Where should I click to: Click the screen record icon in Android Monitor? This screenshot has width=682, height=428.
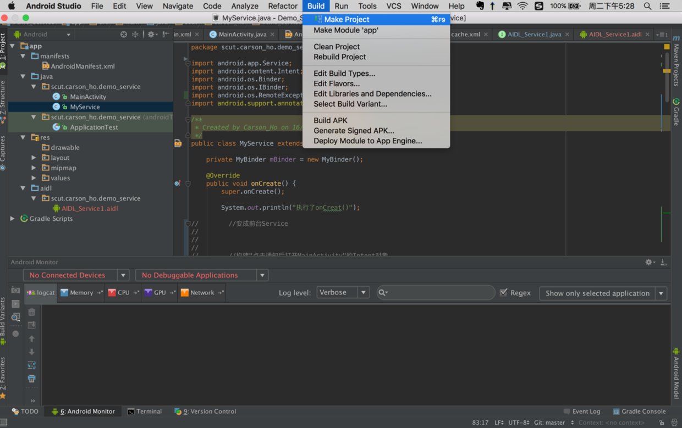(15, 303)
